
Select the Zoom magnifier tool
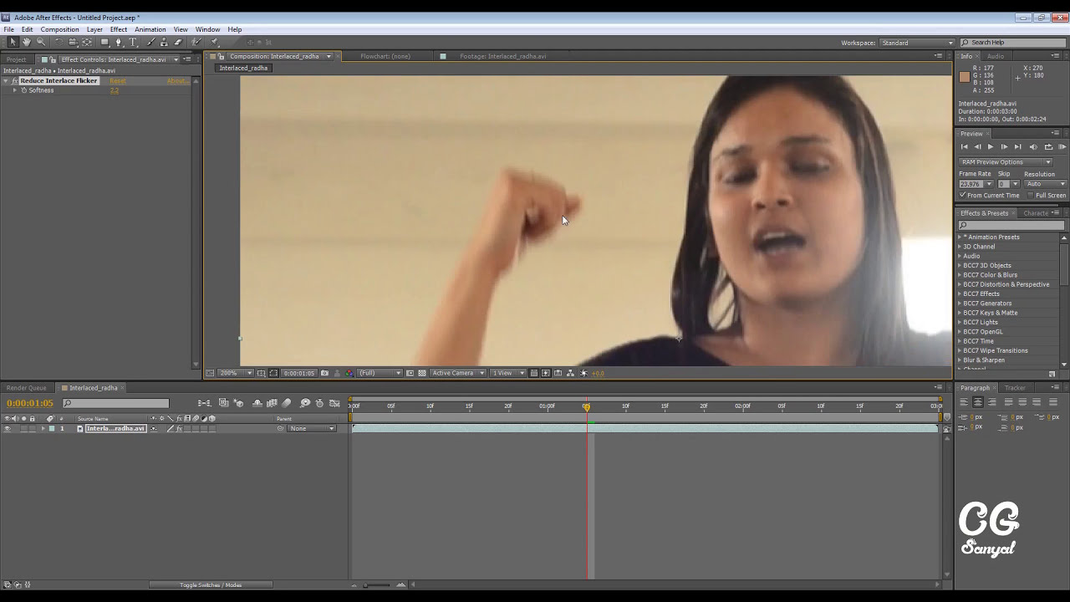click(x=40, y=42)
